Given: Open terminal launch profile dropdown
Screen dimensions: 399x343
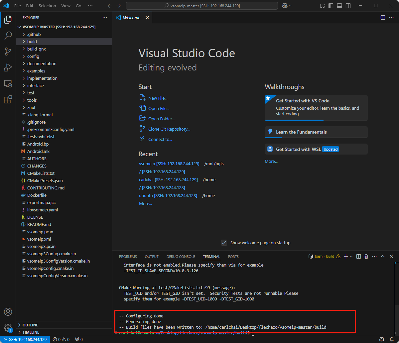Looking at the screenshot, I should 351,256.
